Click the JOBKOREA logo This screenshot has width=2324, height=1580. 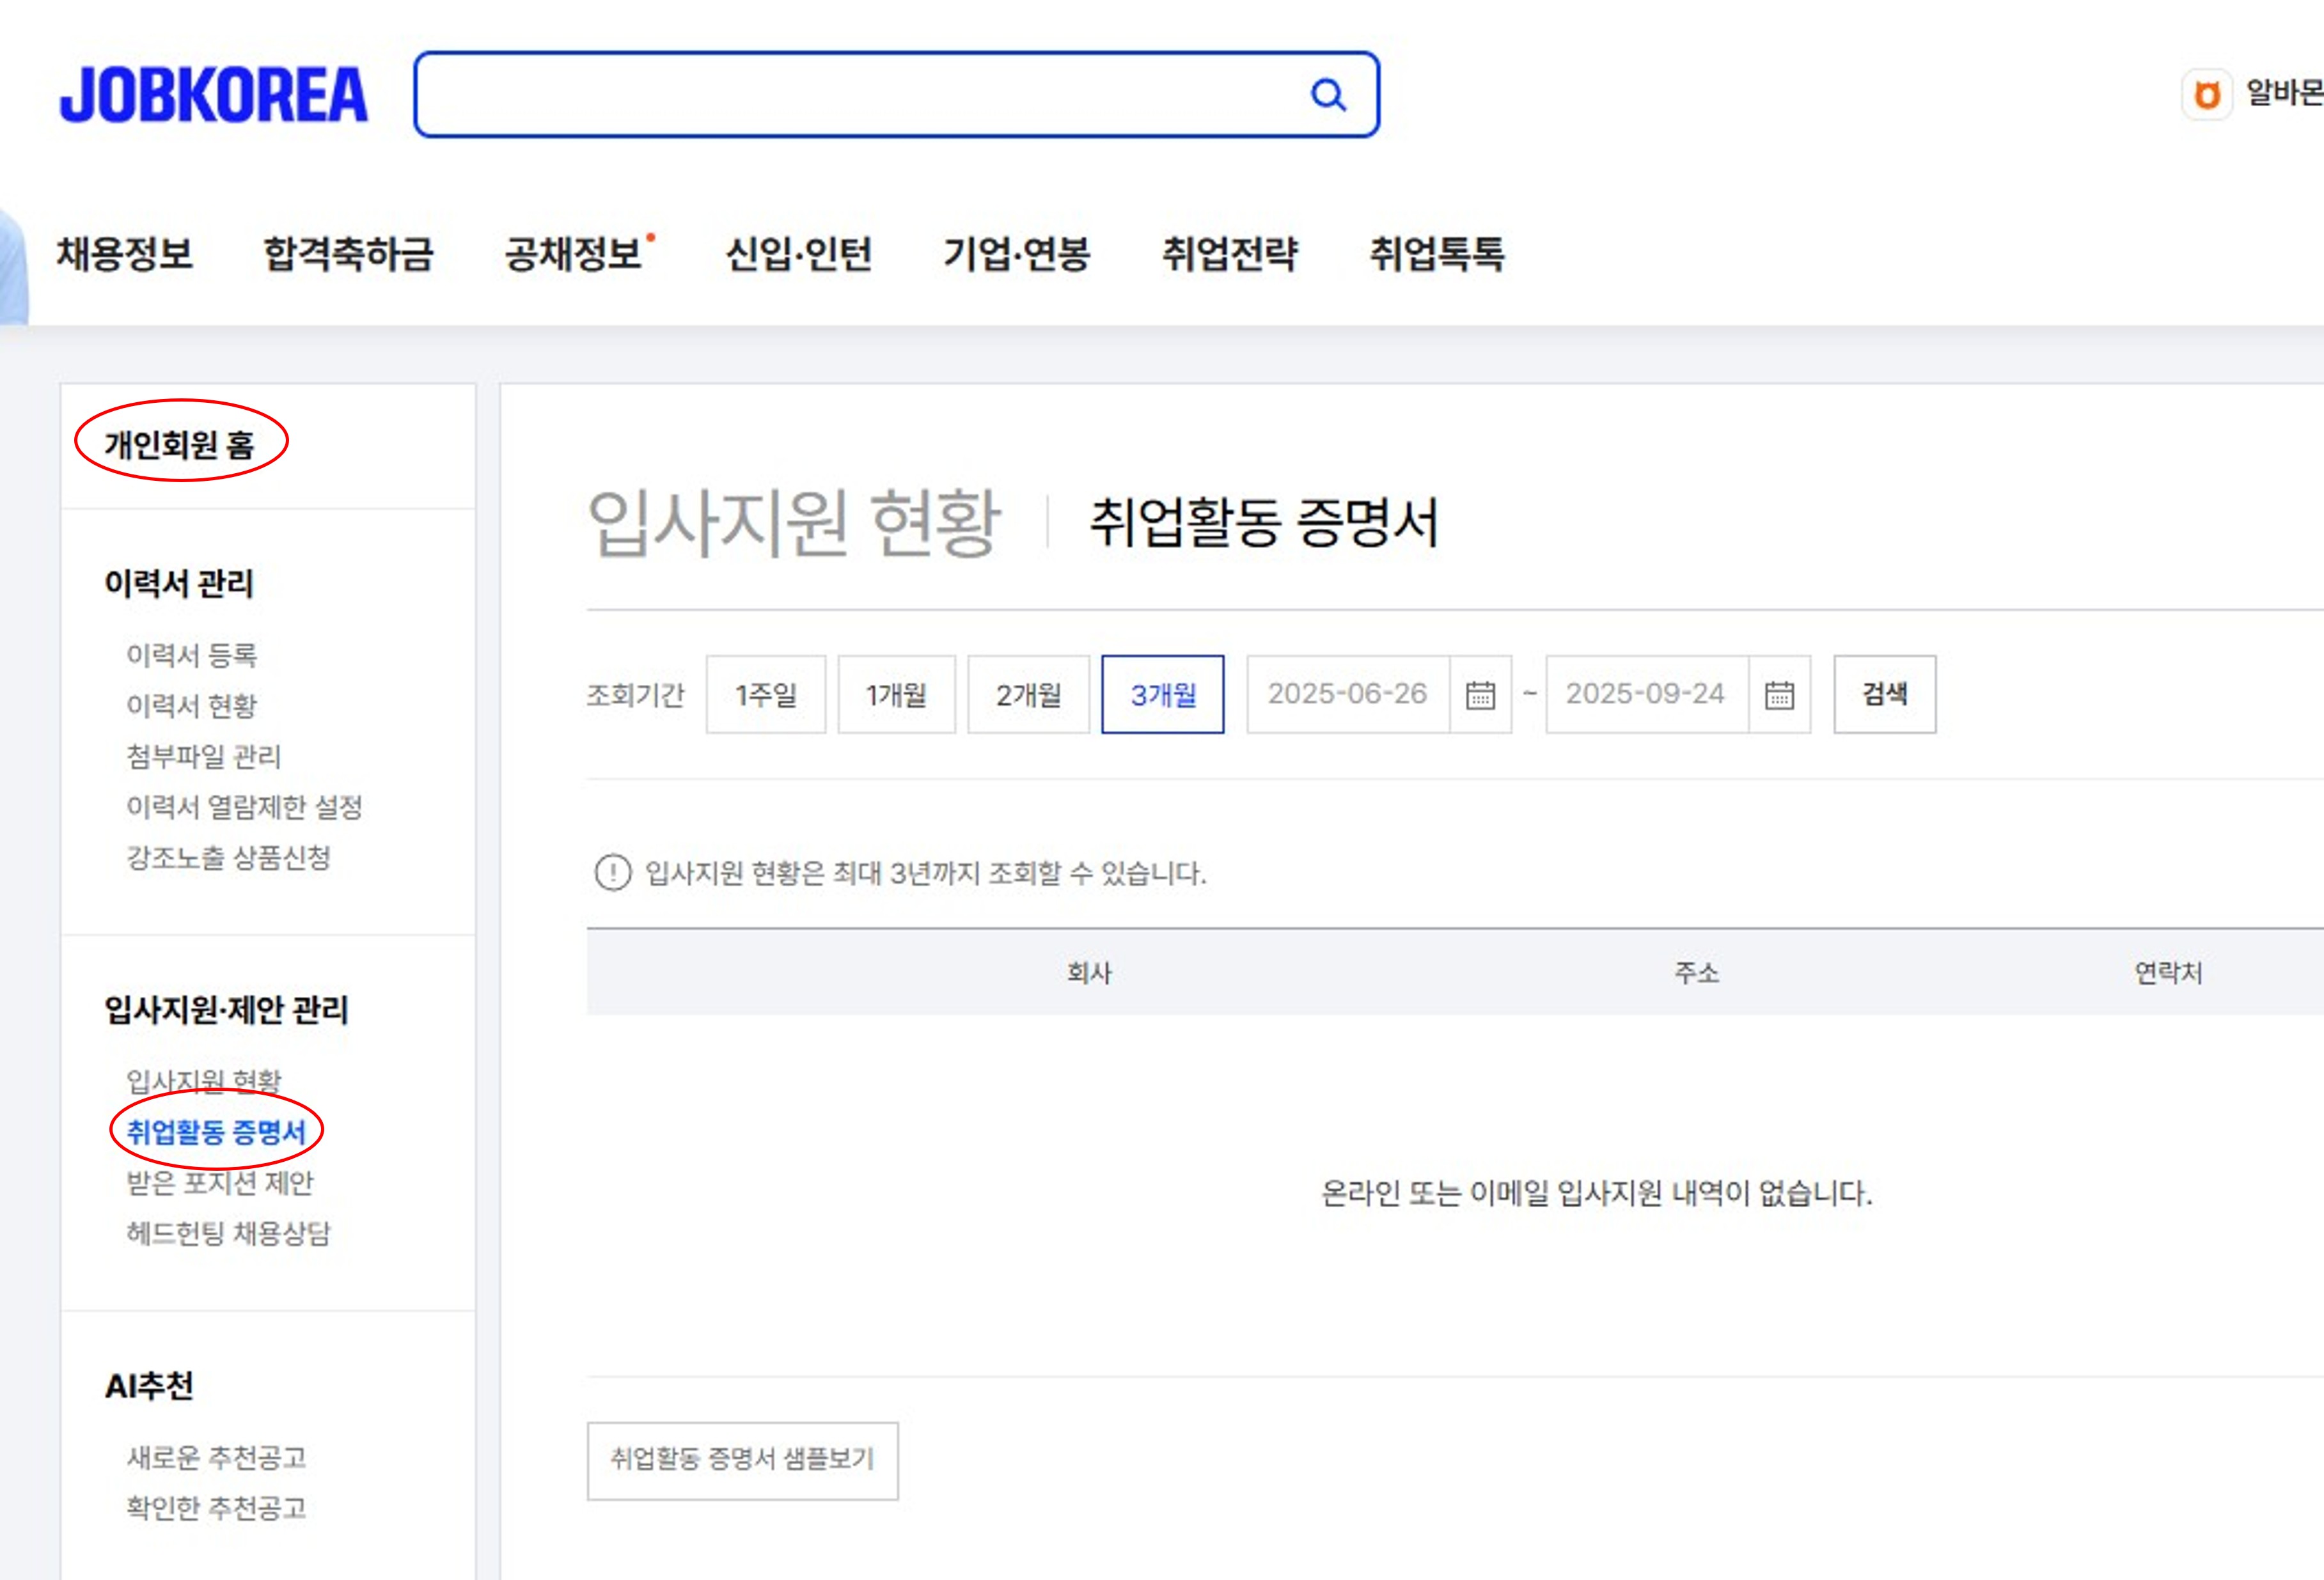click(x=214, y=96)
